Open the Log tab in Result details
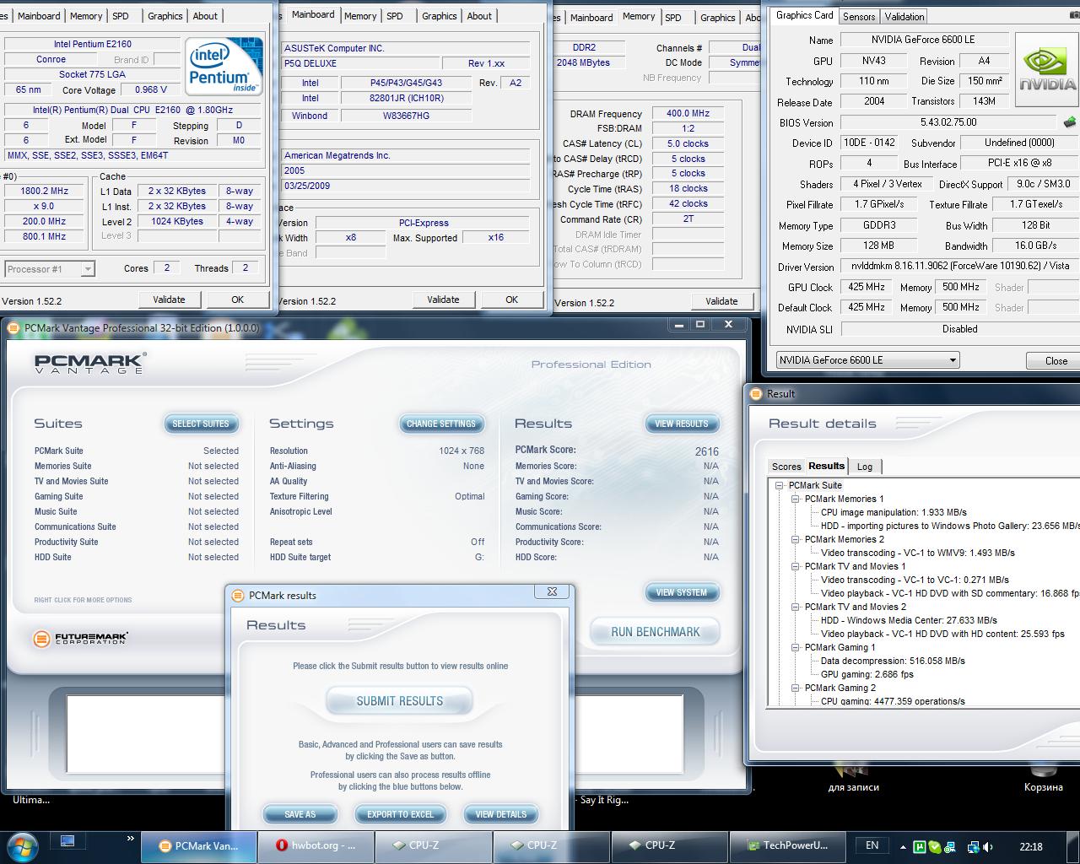 click(865, 467)
